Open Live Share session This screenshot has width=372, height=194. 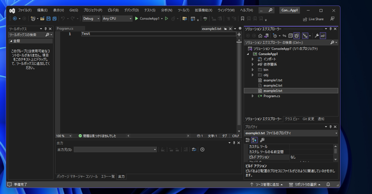point(313,19)
